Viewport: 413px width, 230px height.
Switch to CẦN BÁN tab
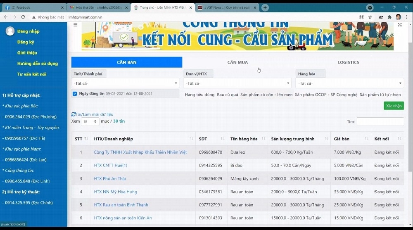127,62
